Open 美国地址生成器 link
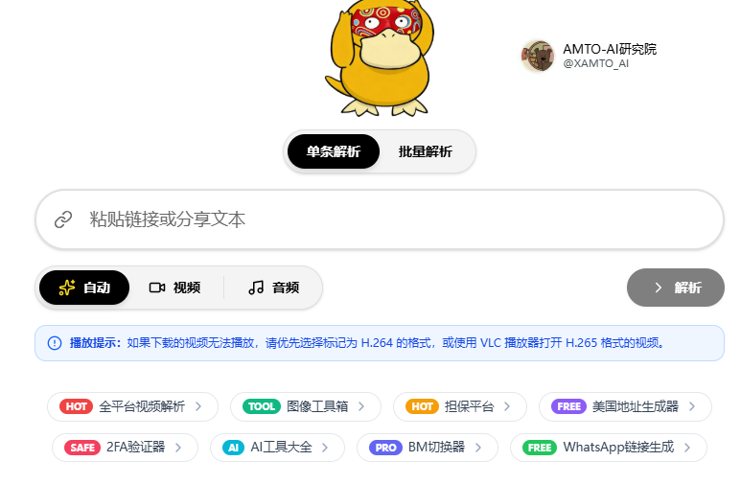This screenshot has height=484, width=741. point(625,406)
